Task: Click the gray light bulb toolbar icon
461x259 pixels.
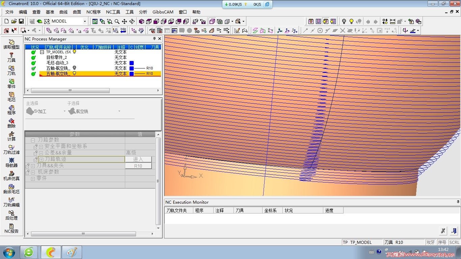Action: point(344,21)
